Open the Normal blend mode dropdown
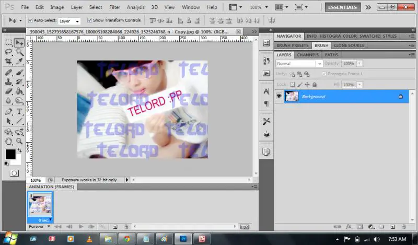This screenshot has height=245, width=418. click(x=299, y=63)
